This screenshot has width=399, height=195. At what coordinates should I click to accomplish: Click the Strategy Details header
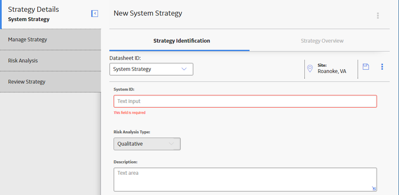(x=33, y=9)
